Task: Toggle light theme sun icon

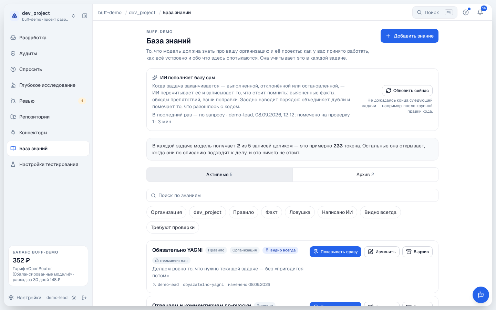Action: point(74,298)
